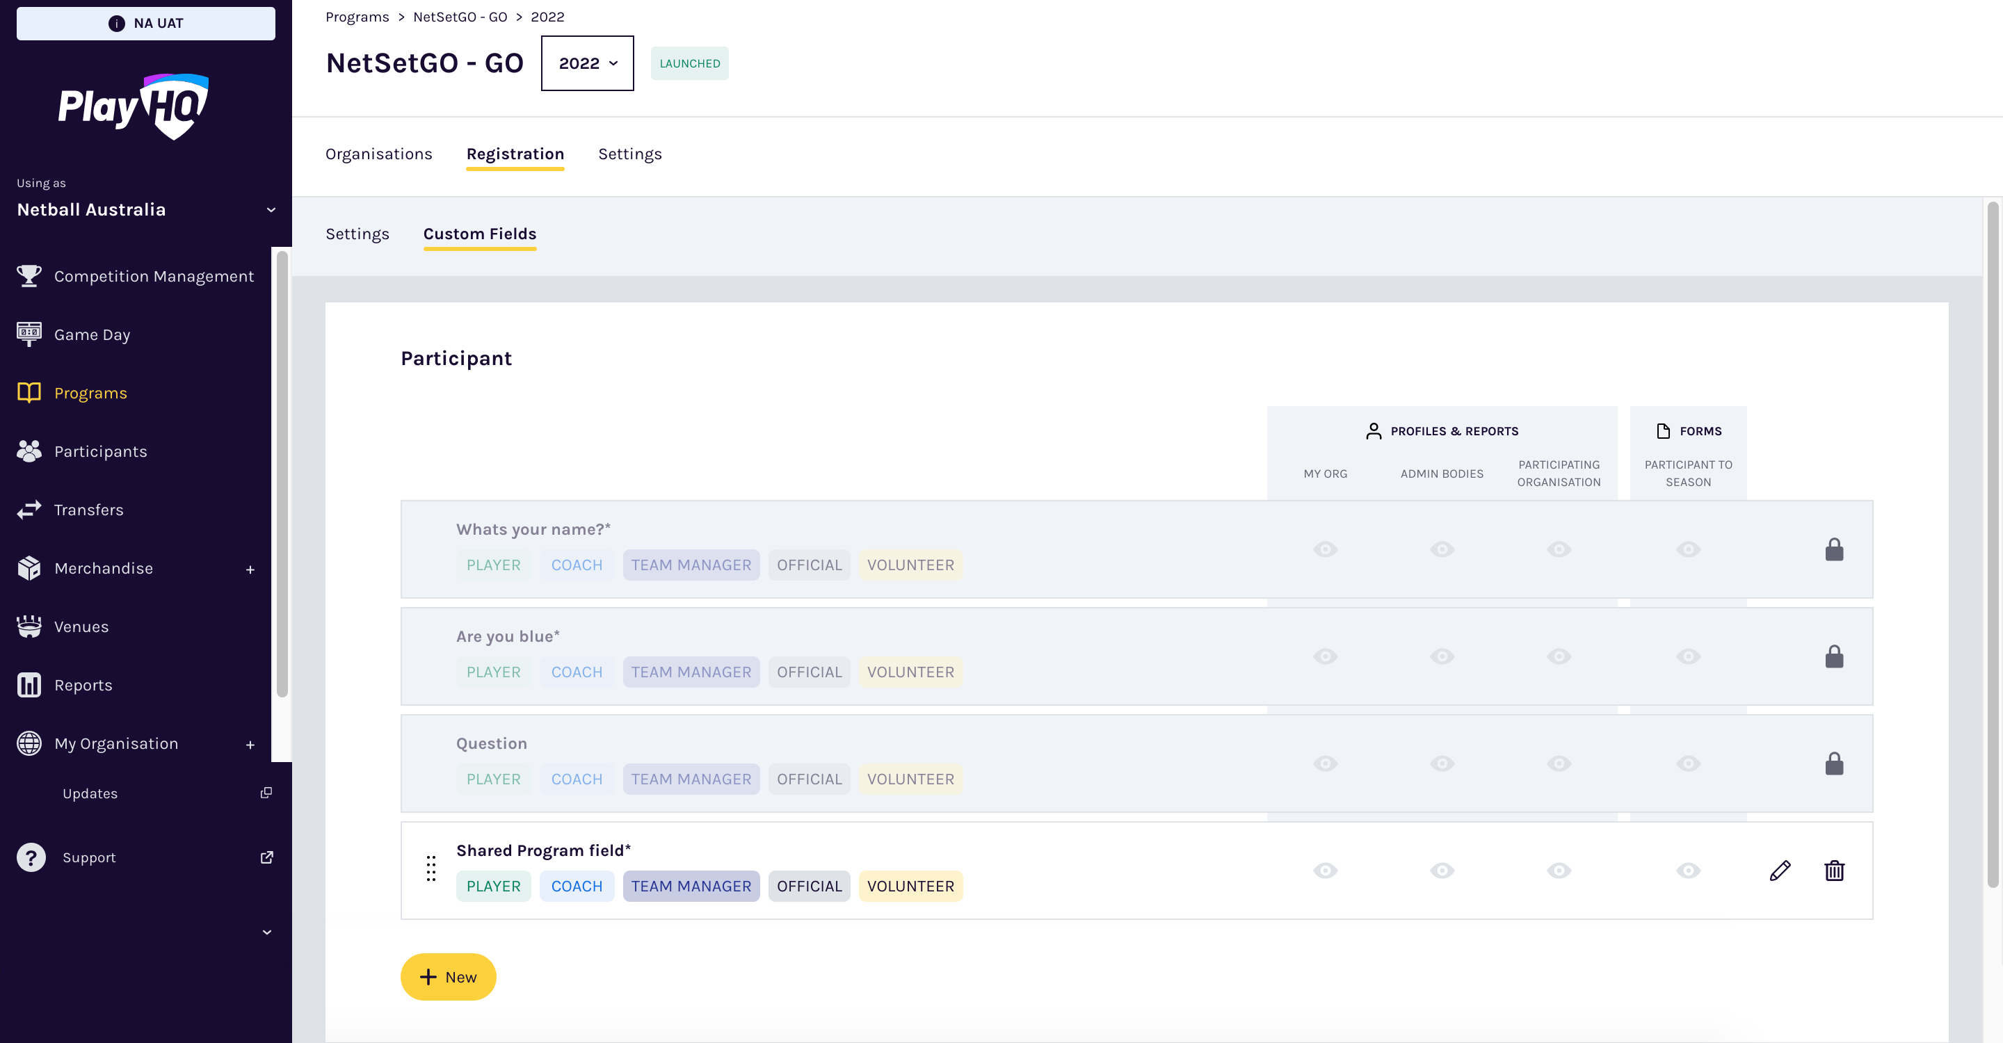
Task: Open the 2022 season dropdown
Action: click(587, 63)
